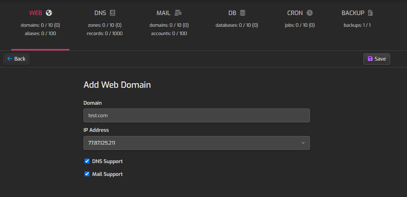407x197 pixels.
Task: Open the IP Address dropdown
Action: [x=196, y=143]
